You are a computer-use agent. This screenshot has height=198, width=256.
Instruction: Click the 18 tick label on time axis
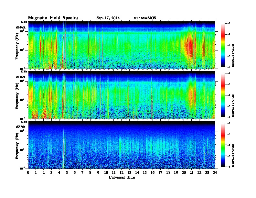coord(168,172)
